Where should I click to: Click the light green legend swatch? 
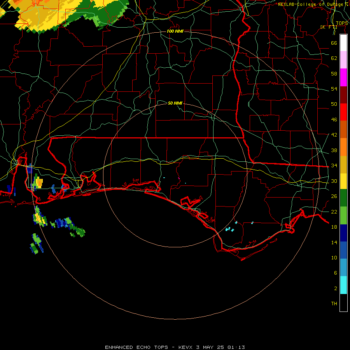point(343,215)
